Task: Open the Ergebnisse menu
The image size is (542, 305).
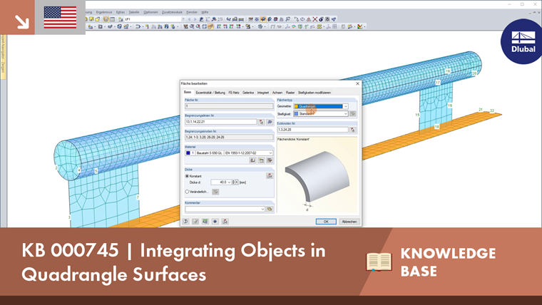Action: 103,12
